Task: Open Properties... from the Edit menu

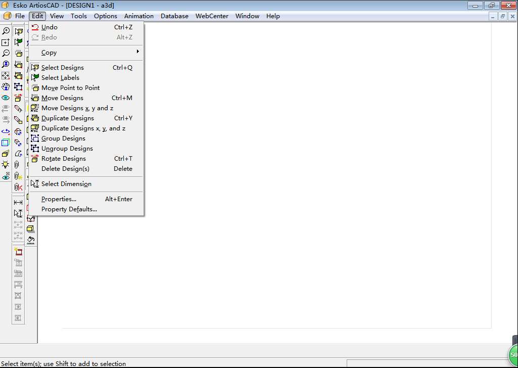Action: (59, 199)
